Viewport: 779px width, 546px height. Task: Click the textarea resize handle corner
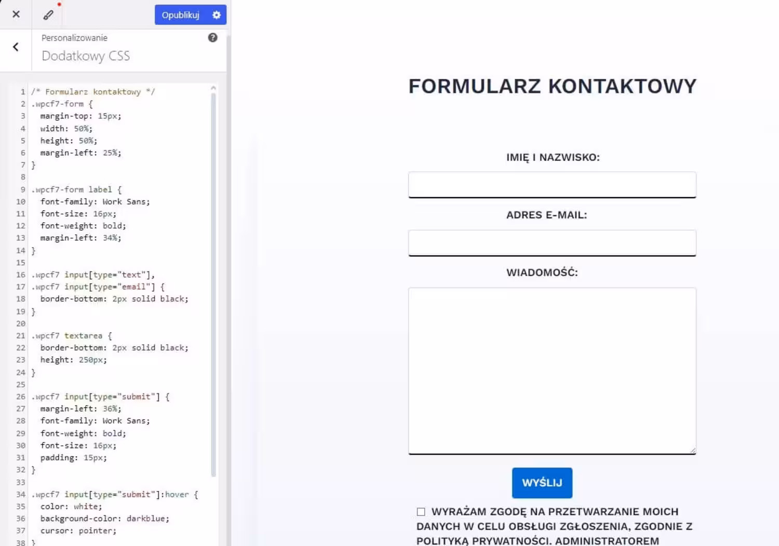(x=693, y=451)
